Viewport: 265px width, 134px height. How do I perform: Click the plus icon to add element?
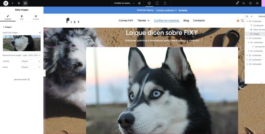(x=12, y=3)
